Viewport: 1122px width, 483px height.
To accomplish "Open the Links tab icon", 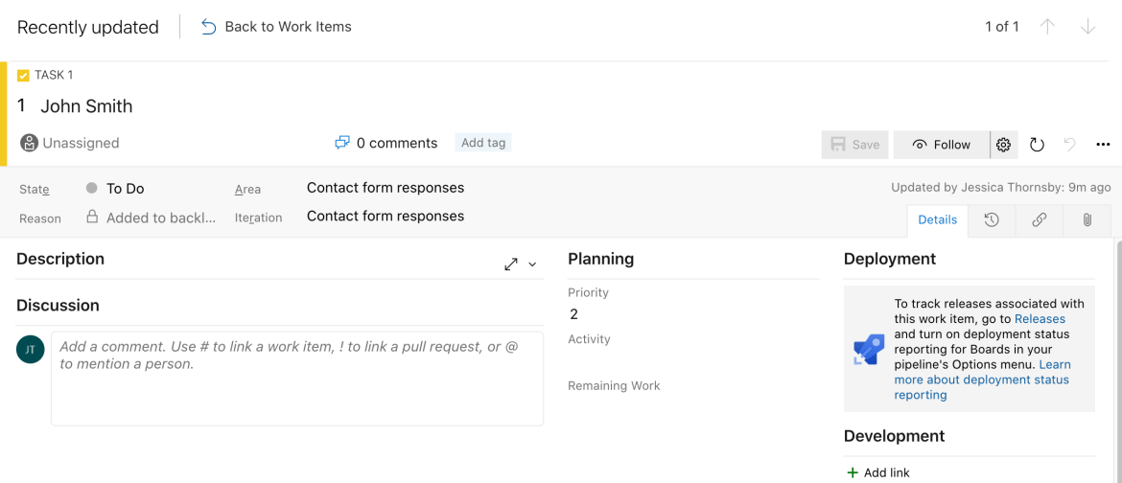I will (x=1040, y=219).
